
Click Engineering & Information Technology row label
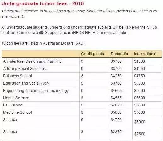click(36, 91)
